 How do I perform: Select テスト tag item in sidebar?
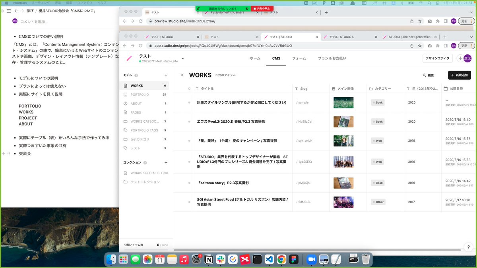pos(145,148)
